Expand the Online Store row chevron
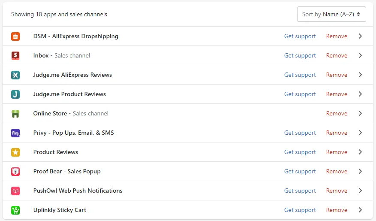The width and height of the screenshot is (376, 221). [x=360, y=113]
